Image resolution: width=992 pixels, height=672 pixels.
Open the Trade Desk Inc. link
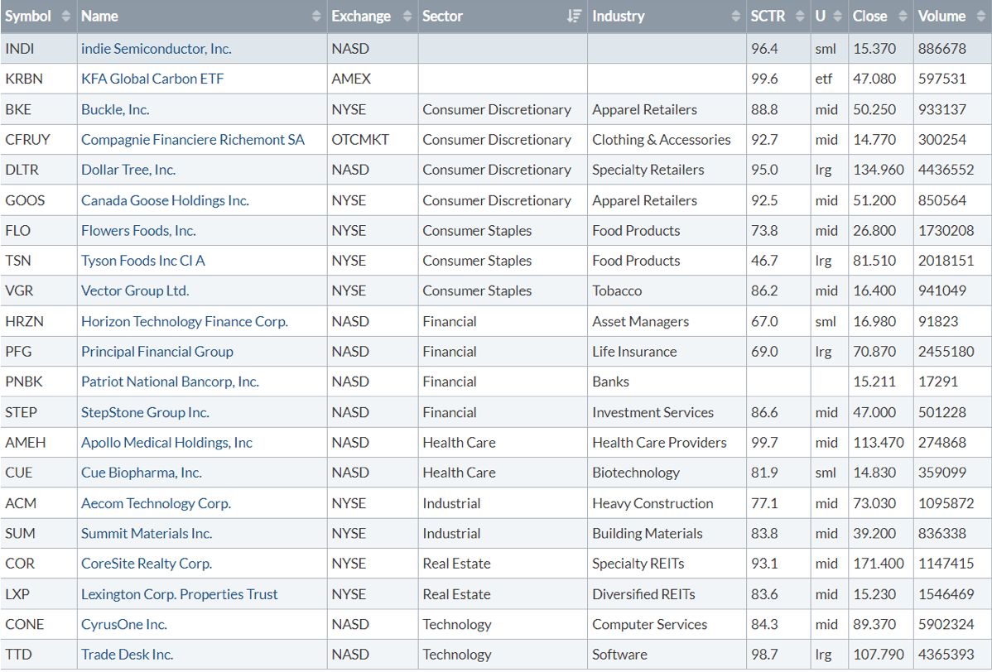(x=127, y=655)
